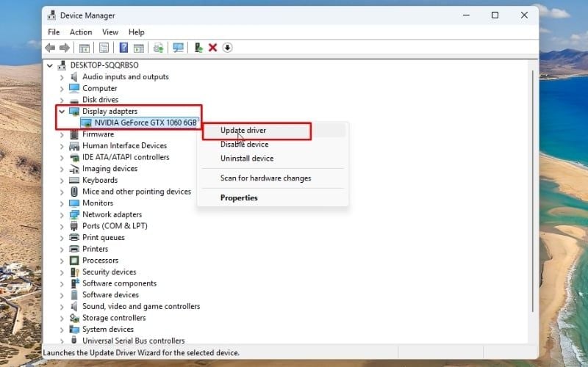This screenshot has width=588, height=367.
Task: Expand the IDE ATA/ATAPI controllers category
Action: point(62,157)
